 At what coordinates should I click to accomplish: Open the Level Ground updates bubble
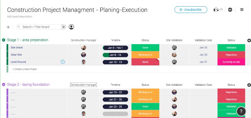tap(63, 62)
